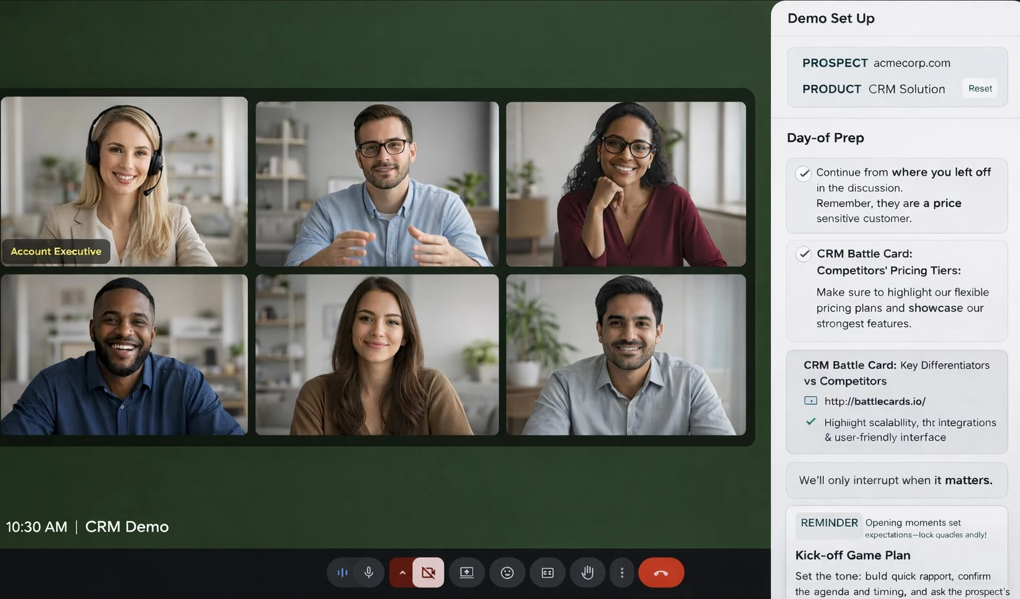Image resolution: width=1020 pixels, height=599 pixels.
Task: Open the Present screen sharing icon
Action: coord(467,572)
